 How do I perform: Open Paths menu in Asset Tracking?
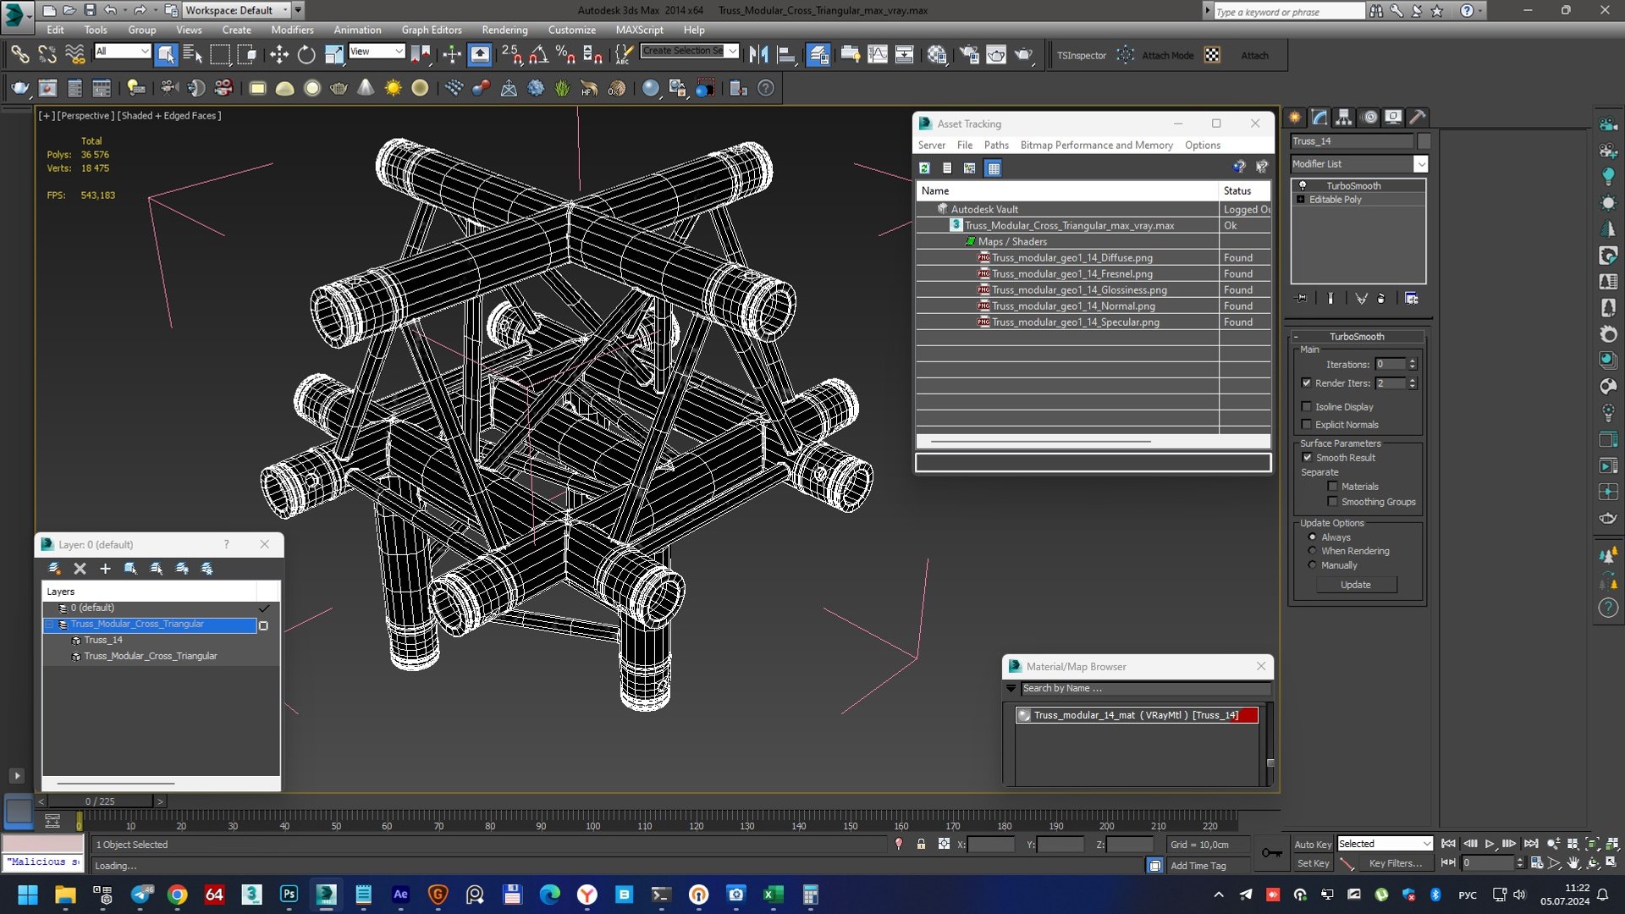996,146
